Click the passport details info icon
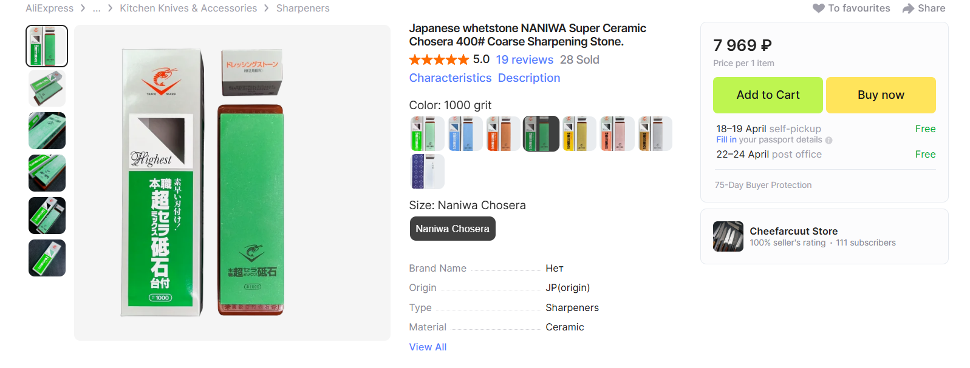 coord(829,140)
